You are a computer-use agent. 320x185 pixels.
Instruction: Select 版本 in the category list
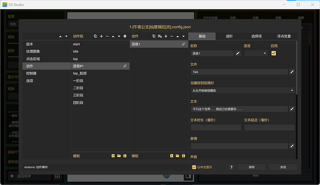(46, 44)
